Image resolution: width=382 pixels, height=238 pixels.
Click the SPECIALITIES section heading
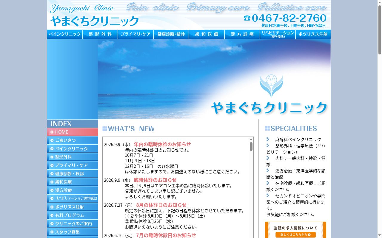point(291,129)
